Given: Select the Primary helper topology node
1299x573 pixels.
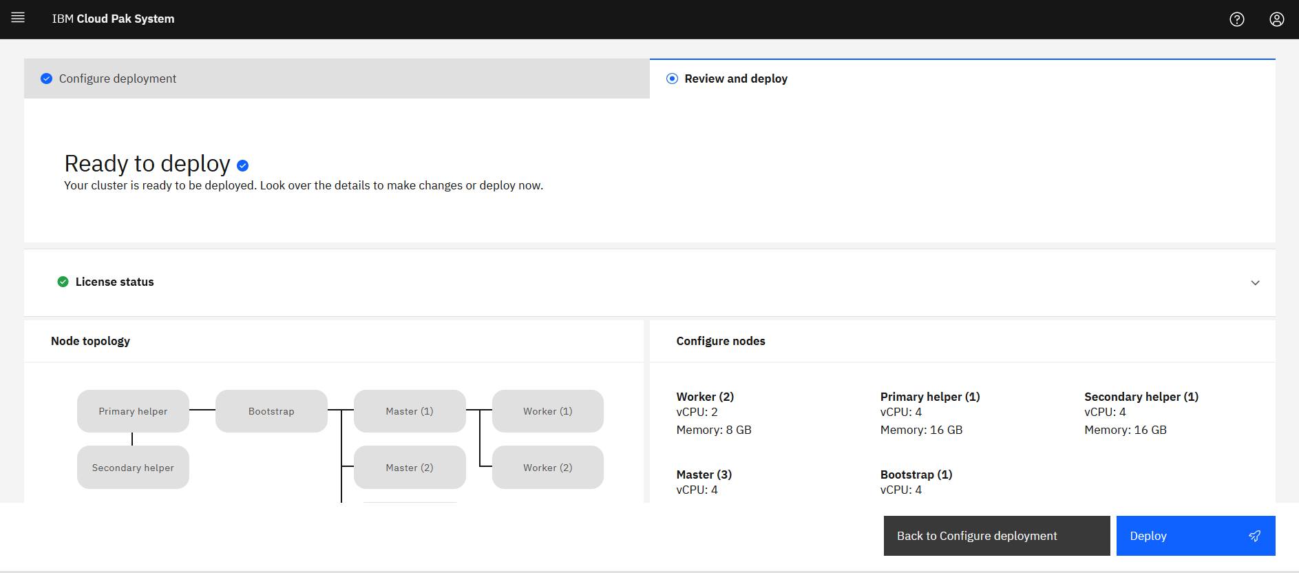Looking at the screenshot, I should (133, 411).
